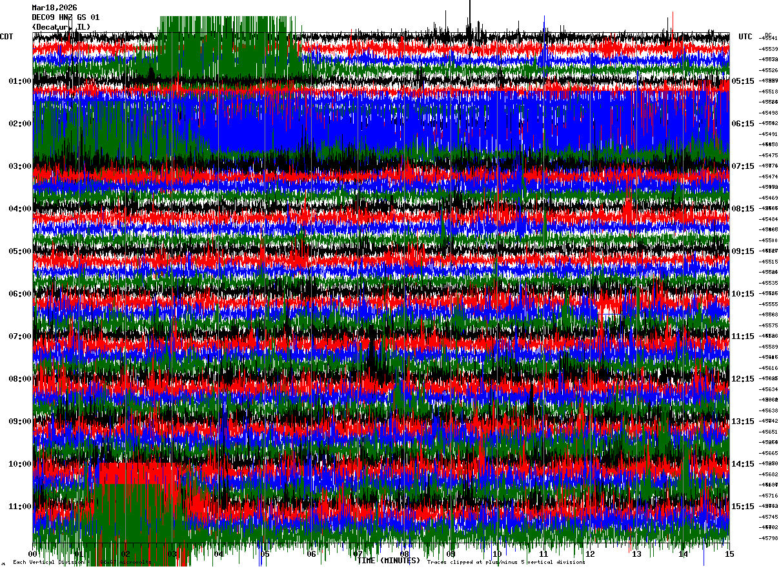Click the '13:15' UTC row label
Image resolution: width=781 pixels, height=571 pixels.
coord(743,421)
